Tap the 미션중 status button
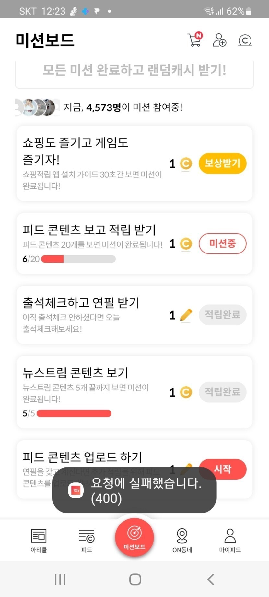Viewport: 269px width, 597px height. [222, 243]
